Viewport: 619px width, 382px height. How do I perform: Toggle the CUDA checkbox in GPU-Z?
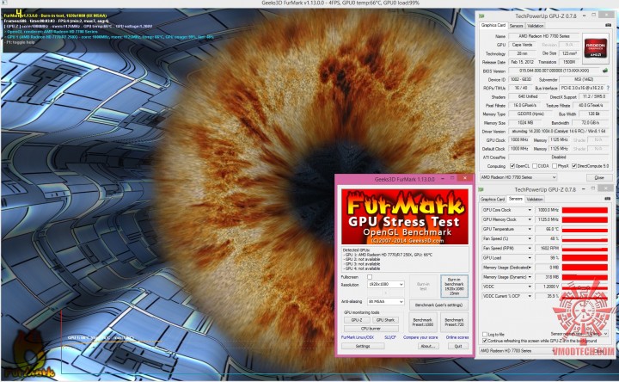pyautogui.click(x=535, y=166)
